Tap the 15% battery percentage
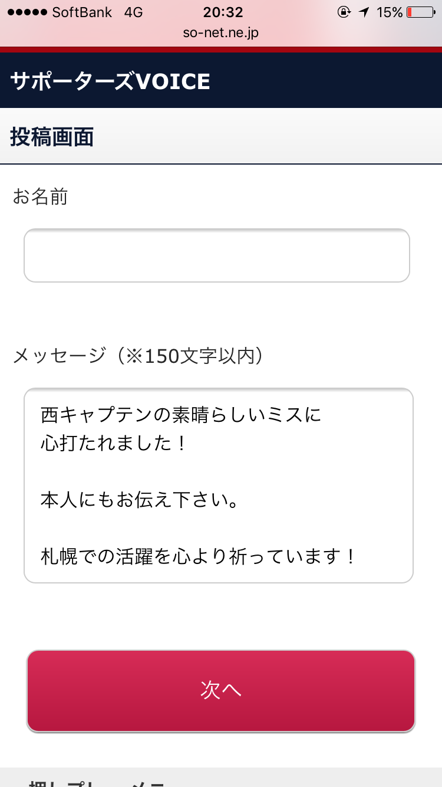 coord(390,12)
